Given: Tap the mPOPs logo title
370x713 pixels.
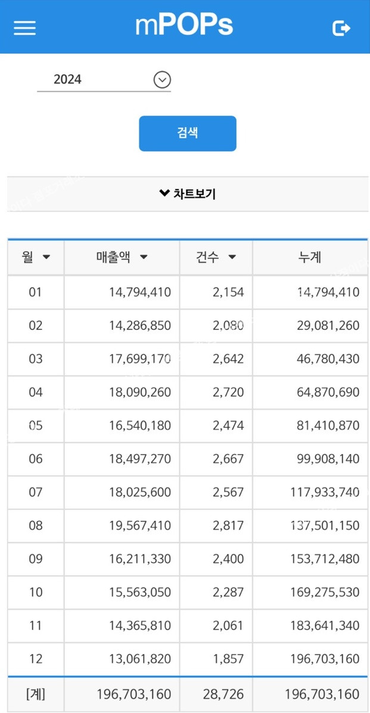Looking at the screenshot, I should tap(184, 26).
